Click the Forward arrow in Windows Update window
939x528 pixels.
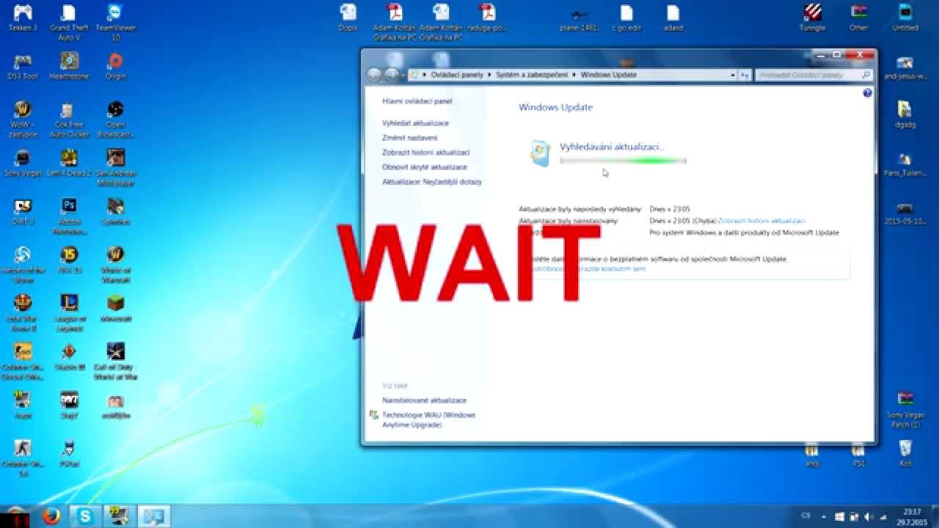[392, 75]
